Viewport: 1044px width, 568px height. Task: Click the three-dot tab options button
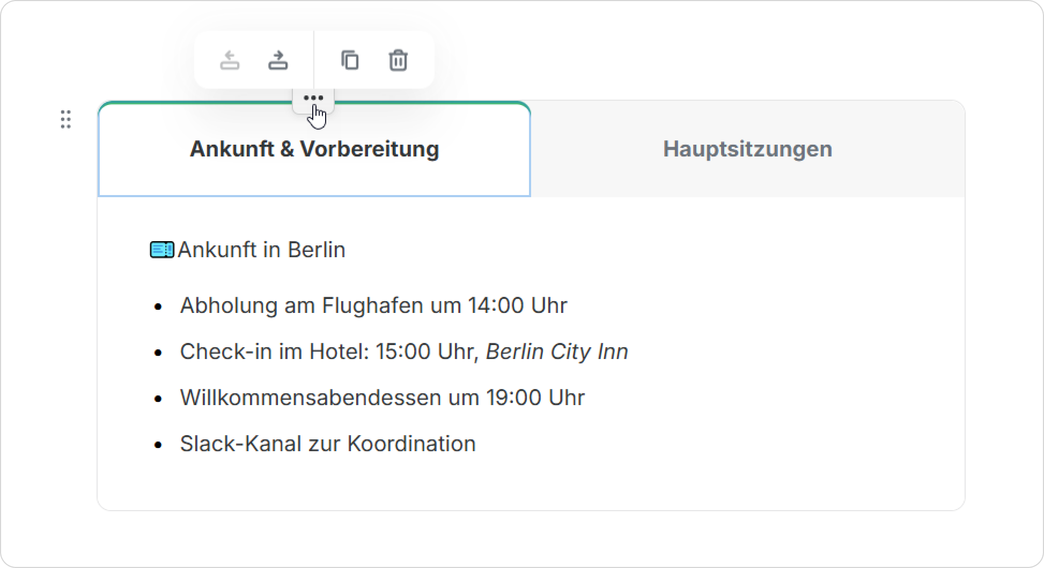click(313, 98)
